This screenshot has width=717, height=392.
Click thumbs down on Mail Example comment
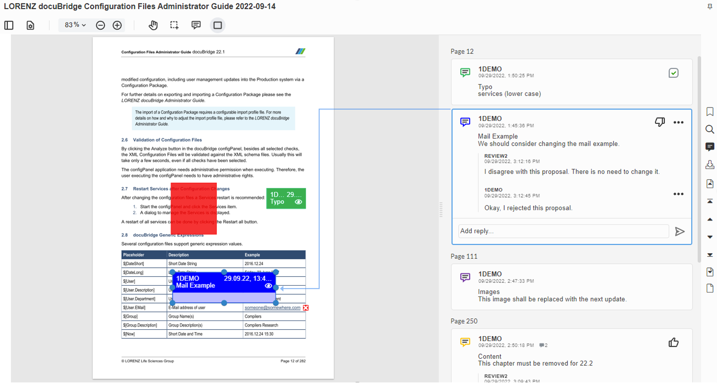pyautogui.click(x=660, y=122)
